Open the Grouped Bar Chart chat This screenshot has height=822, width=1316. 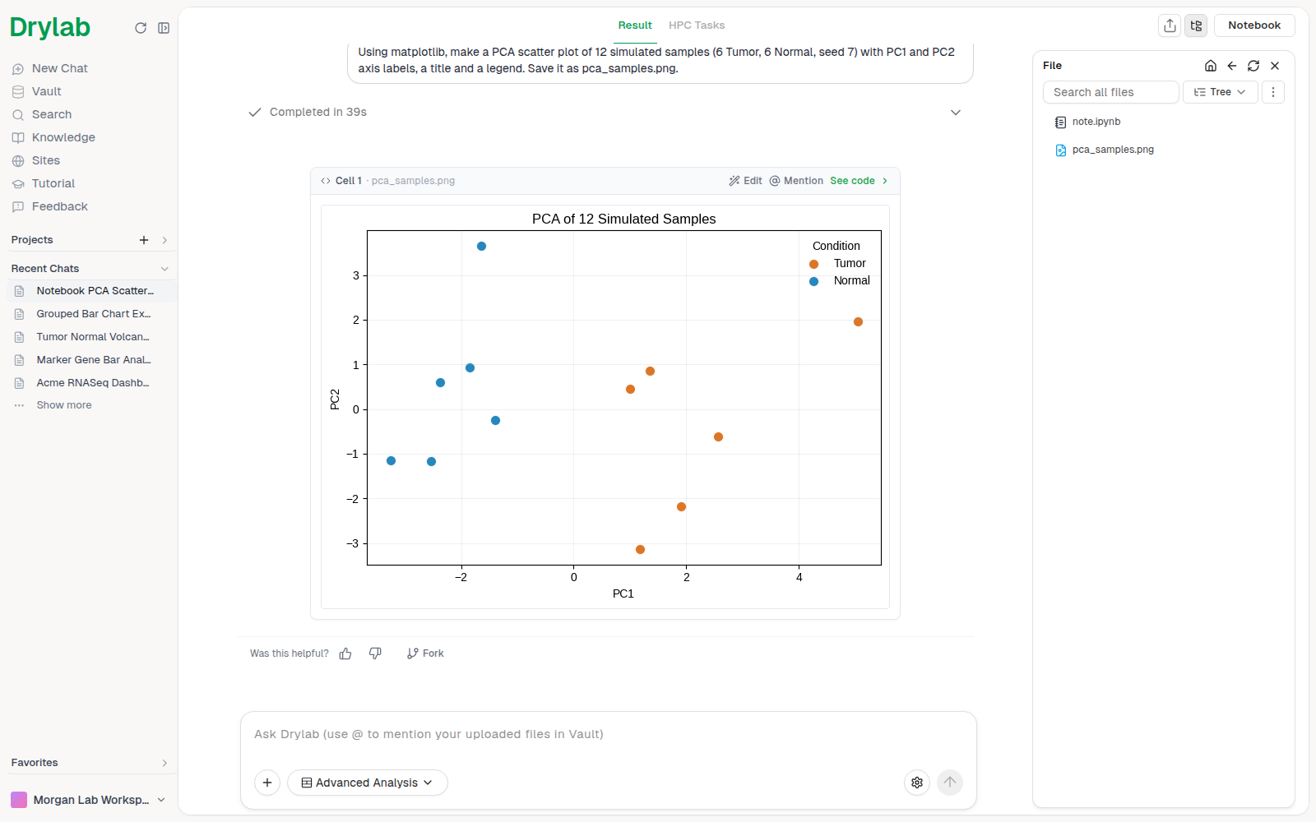pyautogui.click(x=91, y=314)
